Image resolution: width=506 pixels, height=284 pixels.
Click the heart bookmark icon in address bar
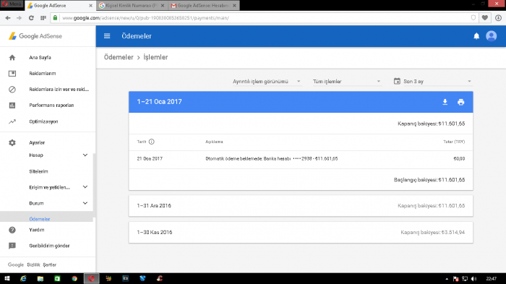(485, 18)
